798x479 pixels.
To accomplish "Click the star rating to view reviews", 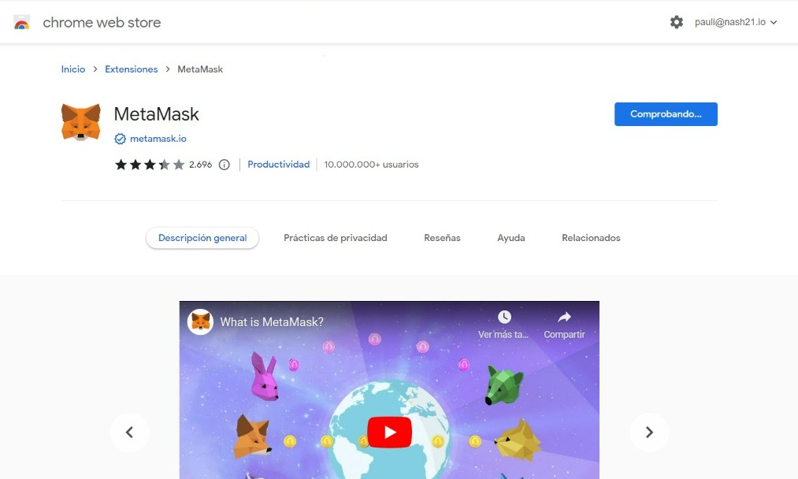I will point(149,165).
